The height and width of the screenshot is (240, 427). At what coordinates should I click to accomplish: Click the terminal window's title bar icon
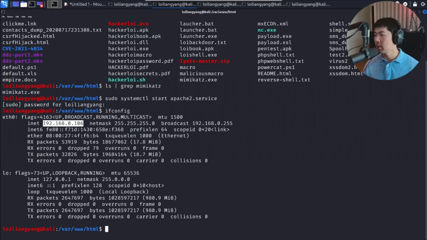[x=3, y=12]
